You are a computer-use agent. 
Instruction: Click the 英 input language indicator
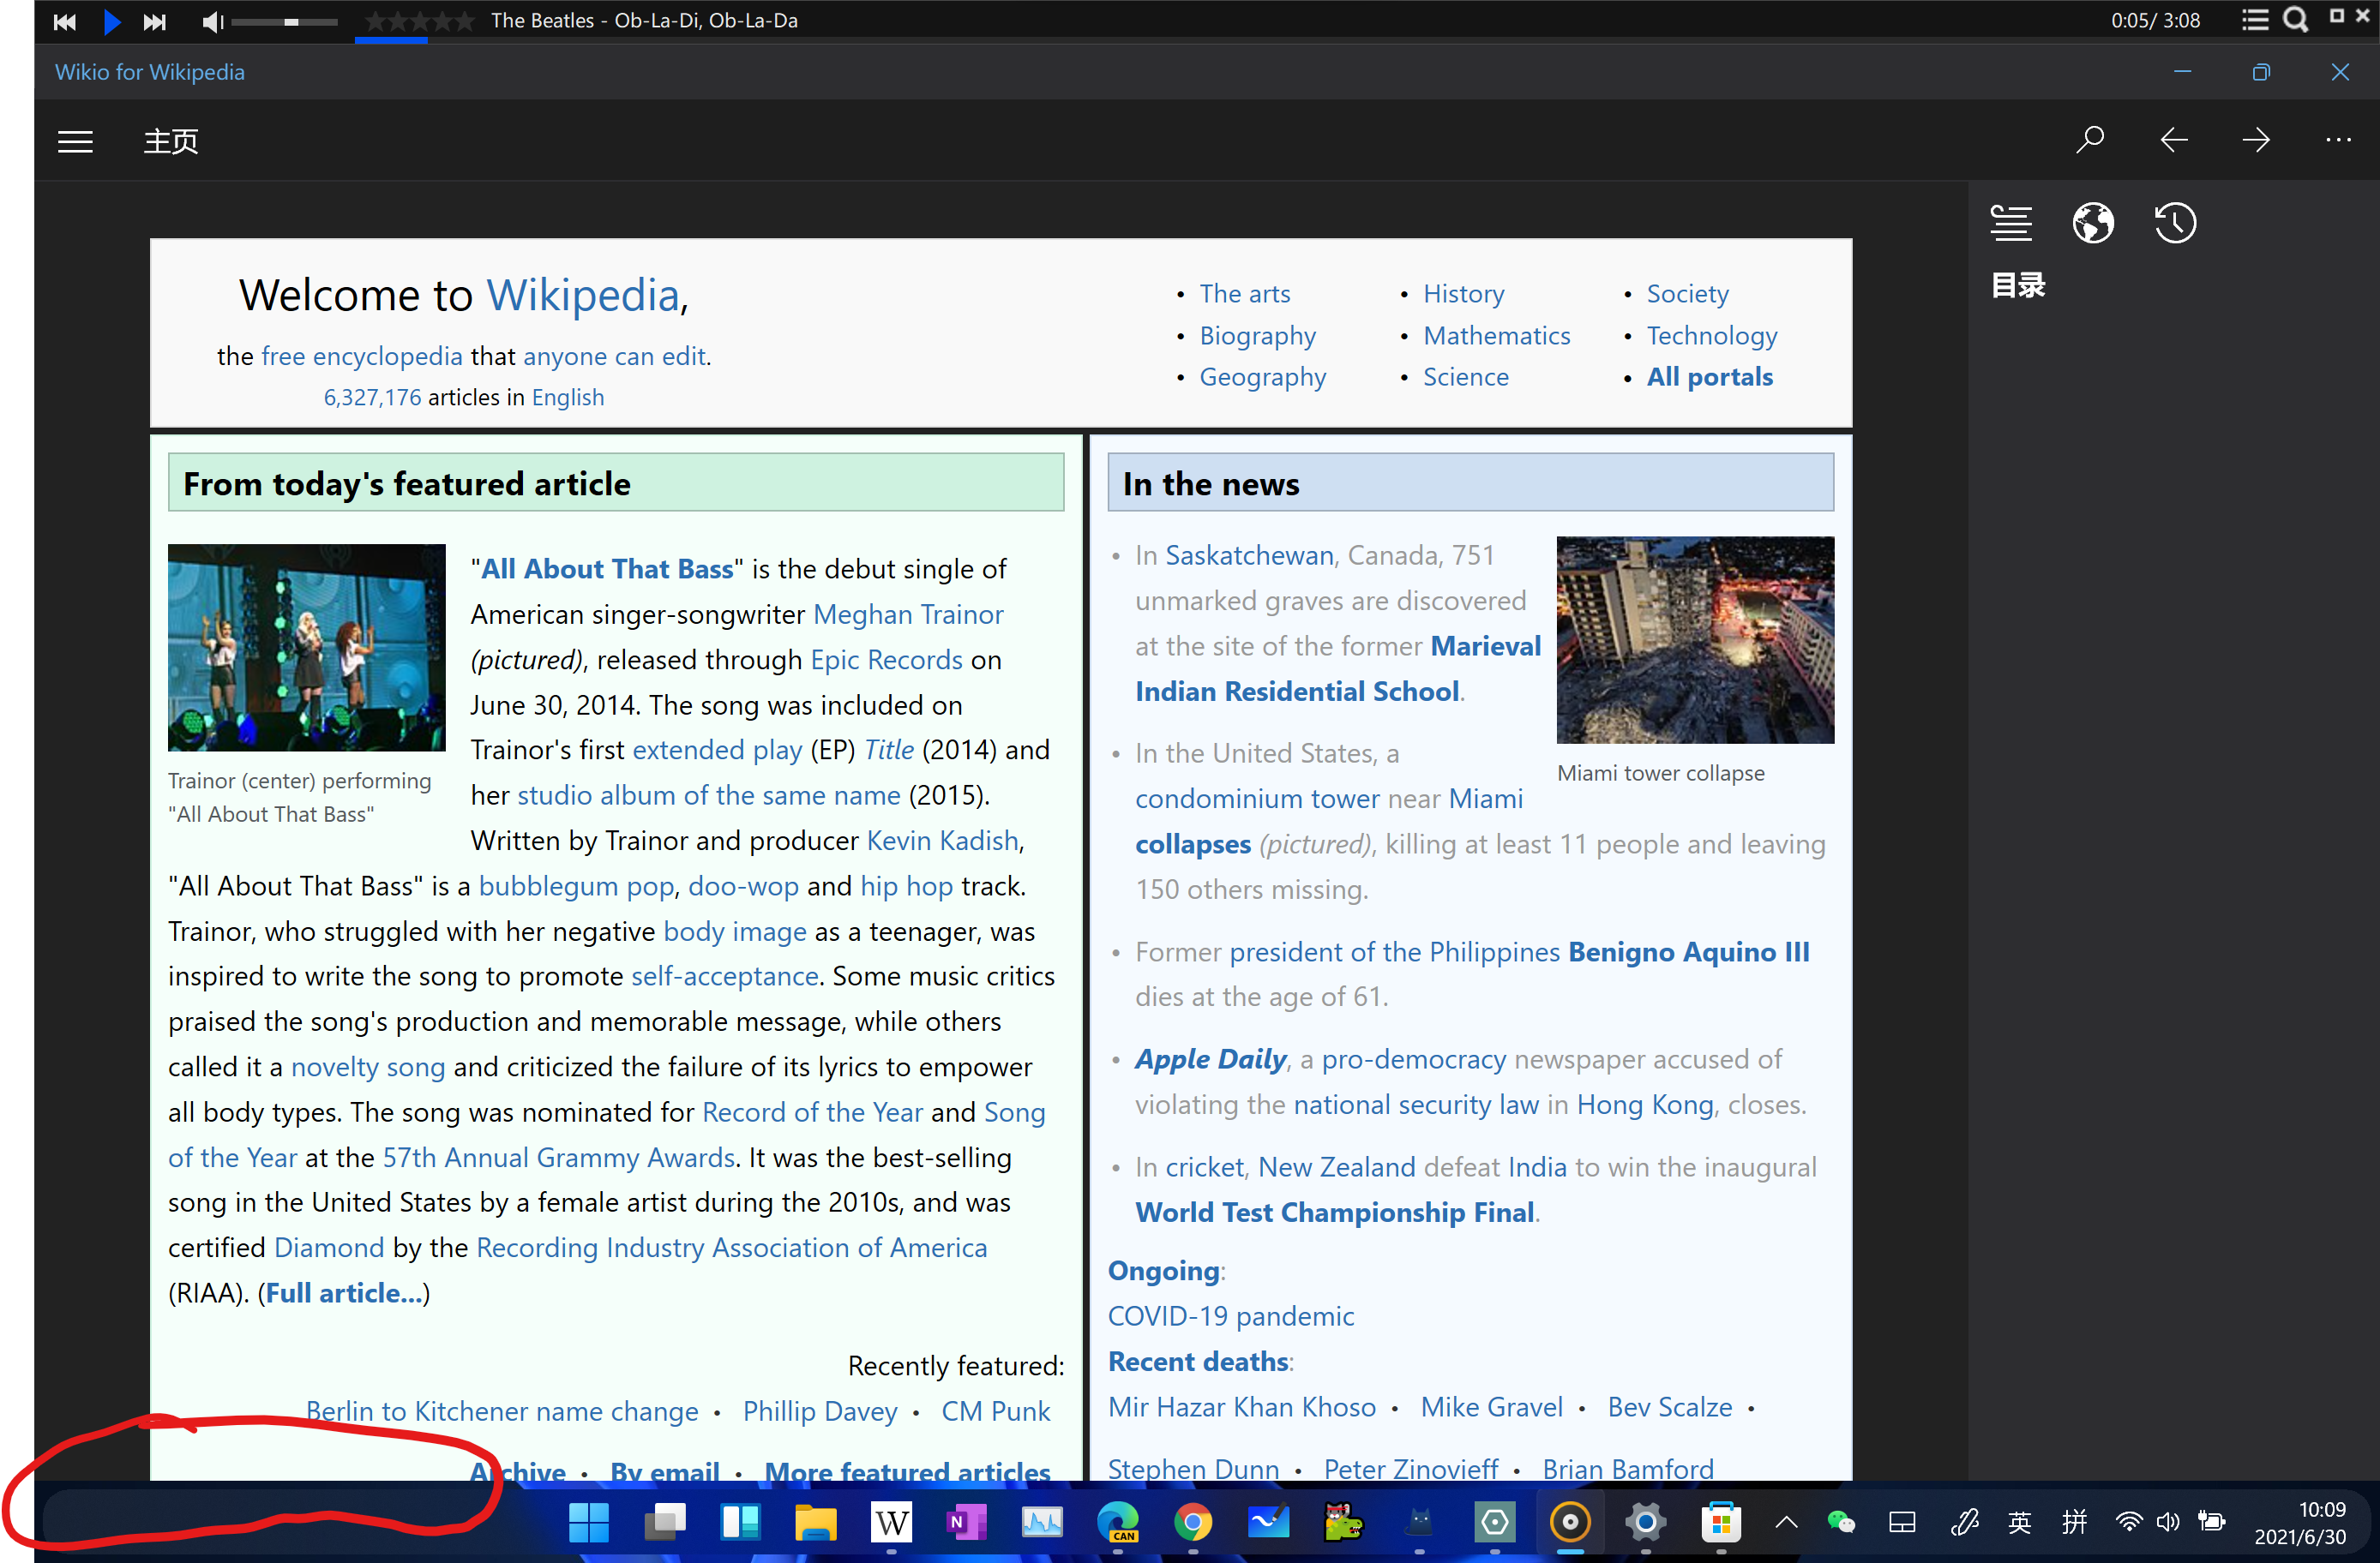click(2020, 1522)
